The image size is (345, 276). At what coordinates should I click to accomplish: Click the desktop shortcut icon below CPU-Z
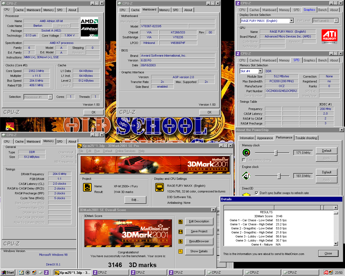(10, 126)
